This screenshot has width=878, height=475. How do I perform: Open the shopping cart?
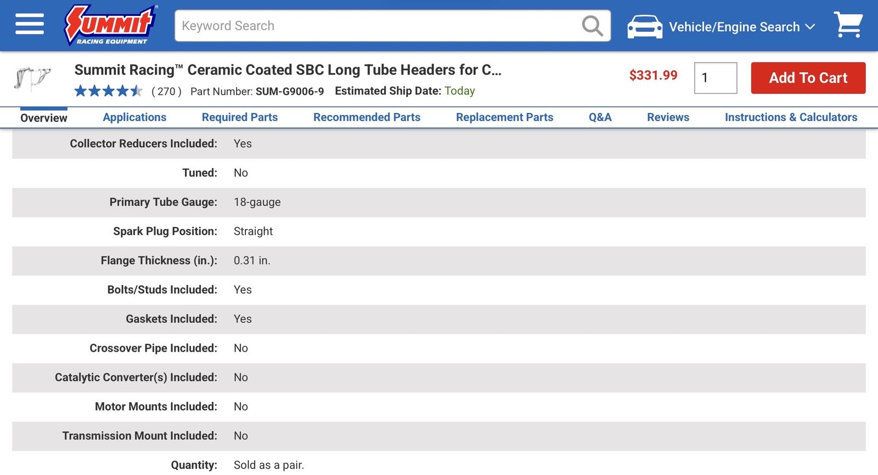pos(848,25)
